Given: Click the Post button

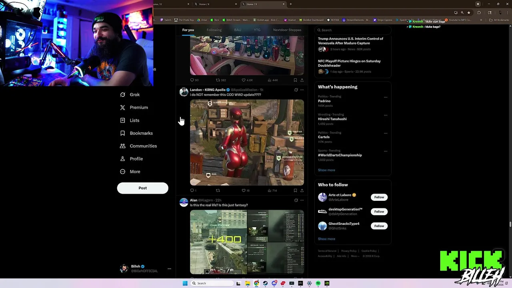Looking at the screenshot, I should pyautogui.click(x=142, y=188).
